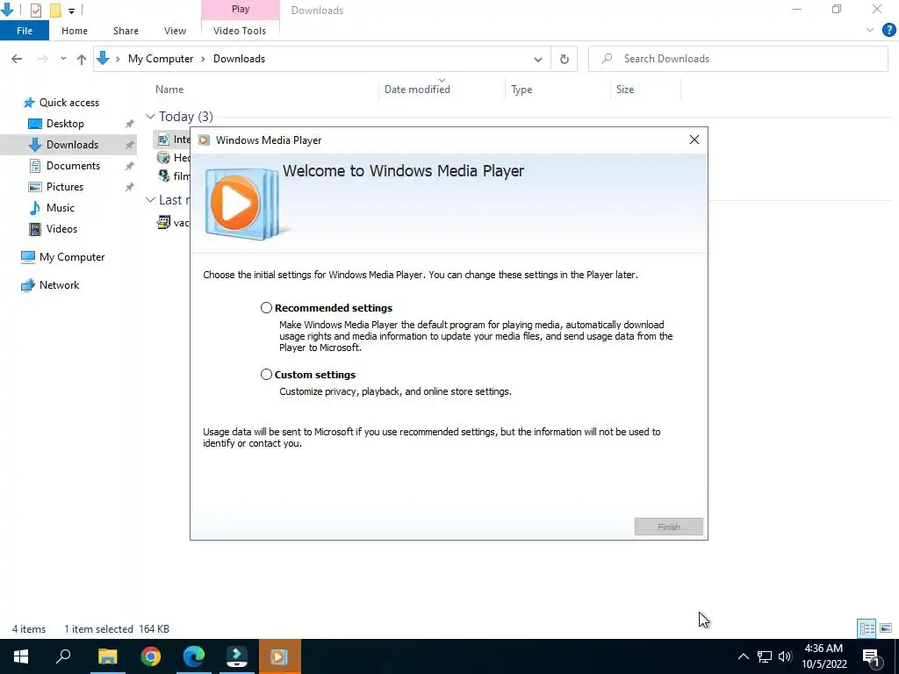
Task: Open the download app taskbar icon
Action: [x=237, y=656]
